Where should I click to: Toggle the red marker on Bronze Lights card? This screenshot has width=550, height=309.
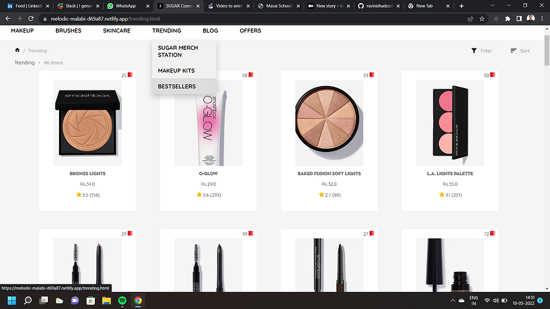130,75
